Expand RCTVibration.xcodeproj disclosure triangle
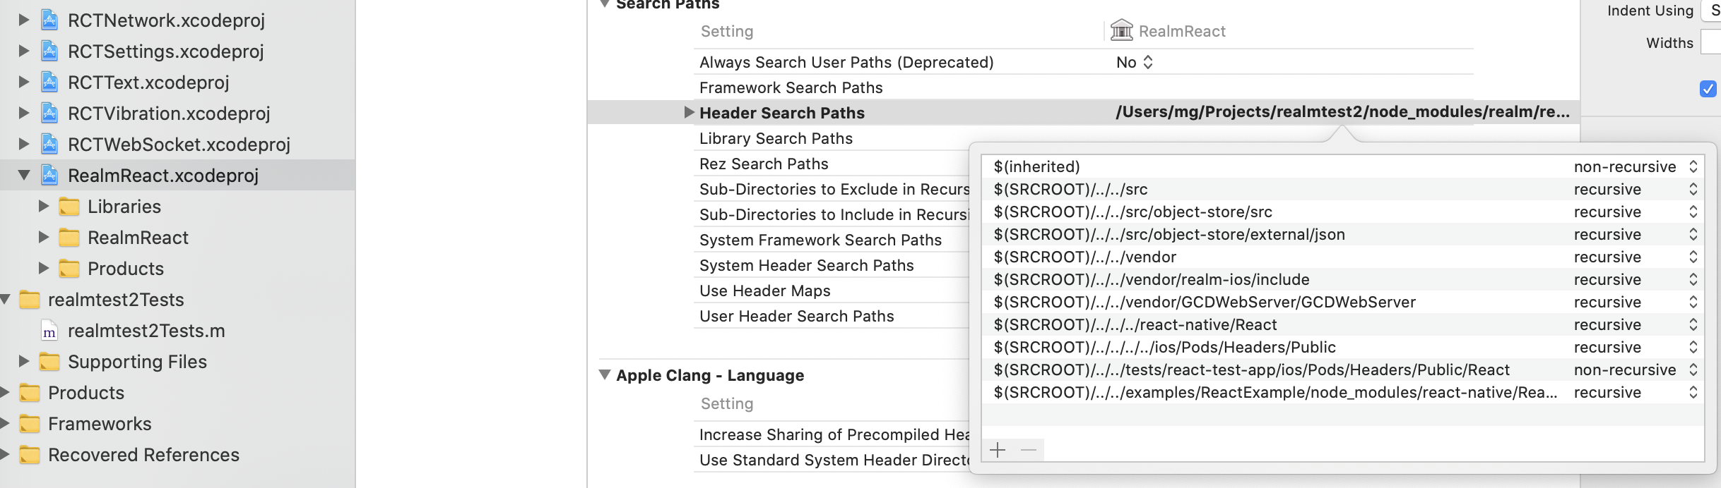Viewport: 1721px width, 488px height. [x=23, y=114]
